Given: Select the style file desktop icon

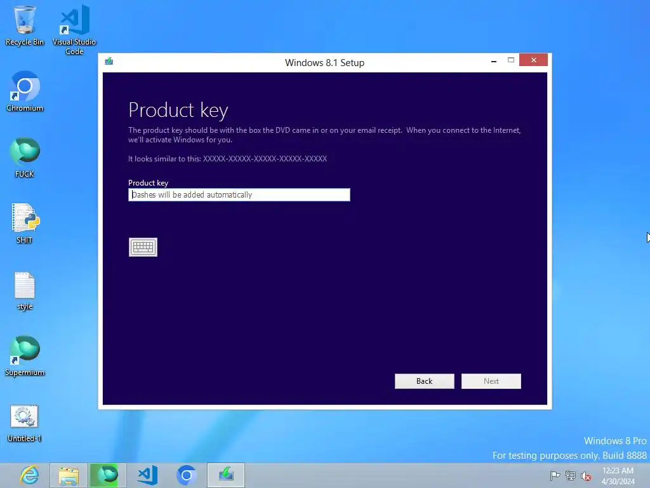Looking at the screenshot, I should click(25, 290).
